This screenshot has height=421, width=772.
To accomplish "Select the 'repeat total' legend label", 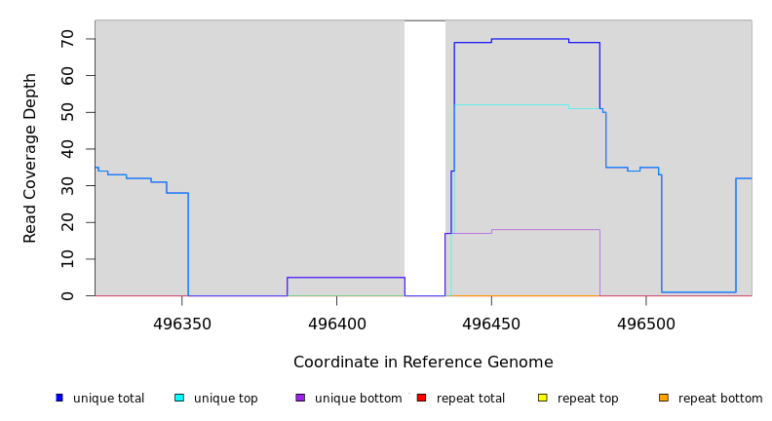I will 471,399.
